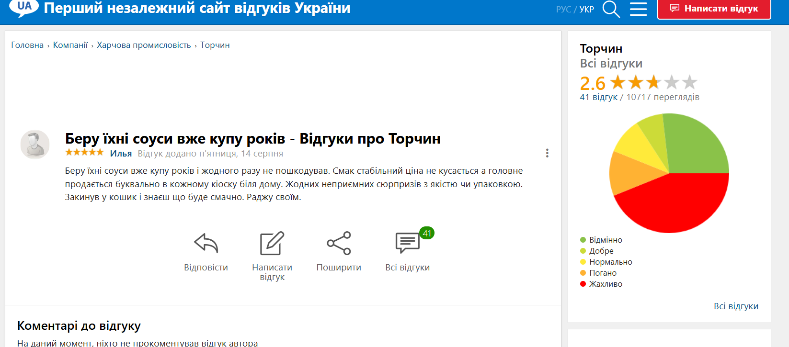
Task: Click the Погано legend entry
Action: 598,273
